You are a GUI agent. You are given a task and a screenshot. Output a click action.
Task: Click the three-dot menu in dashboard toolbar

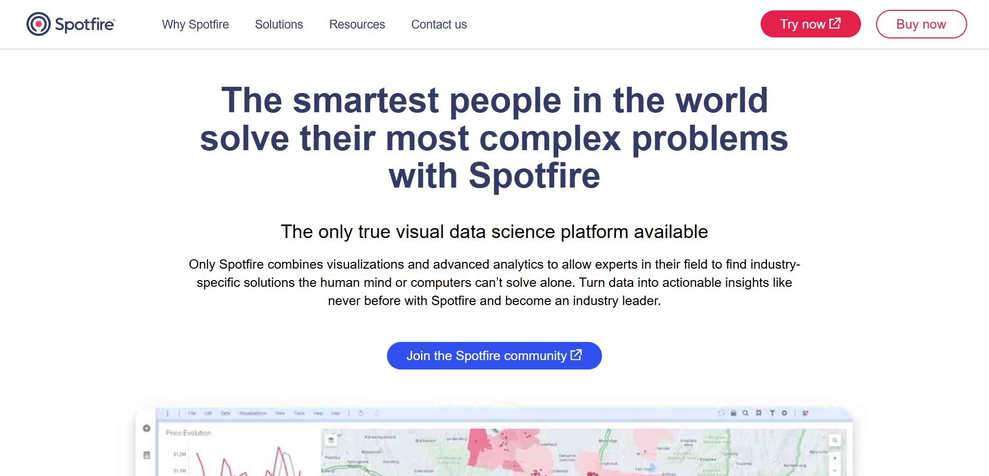coord(168,413)
